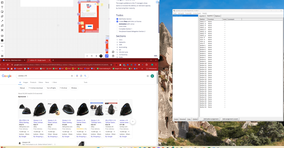Click Google search results scrollbar
The image size is (284, 148).
point(157,78)
